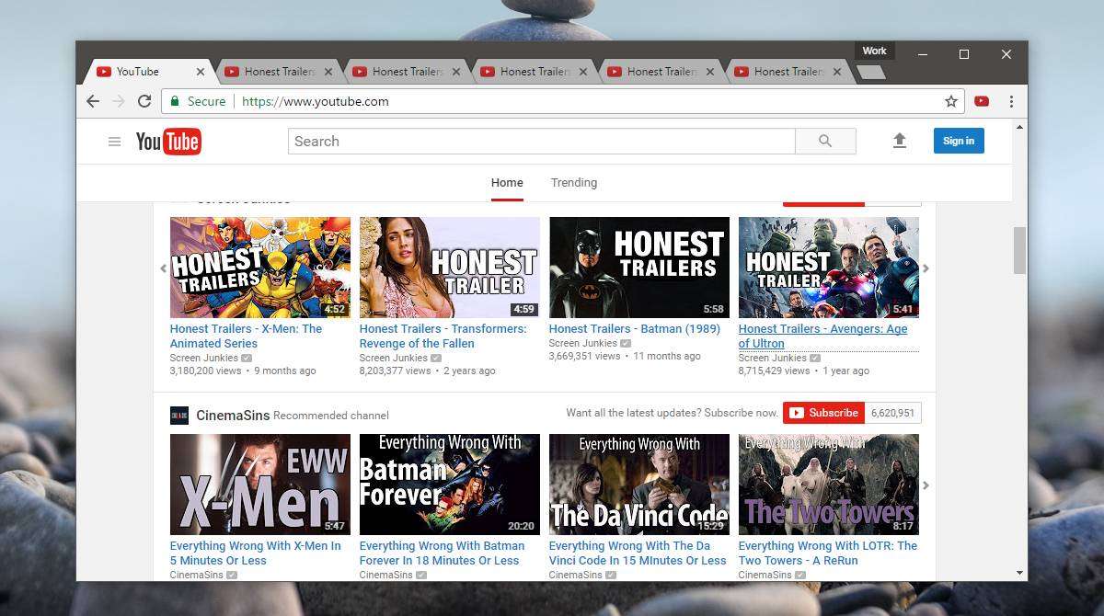Switch to second Honest Trailers browser tab
The height and width of the screenshot is (616, 1104).
point(406,72)
